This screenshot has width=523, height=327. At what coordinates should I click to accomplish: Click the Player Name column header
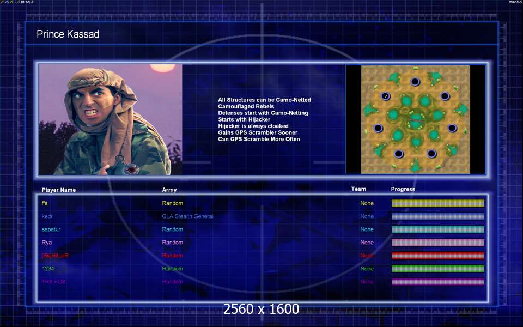click(59, 190)
